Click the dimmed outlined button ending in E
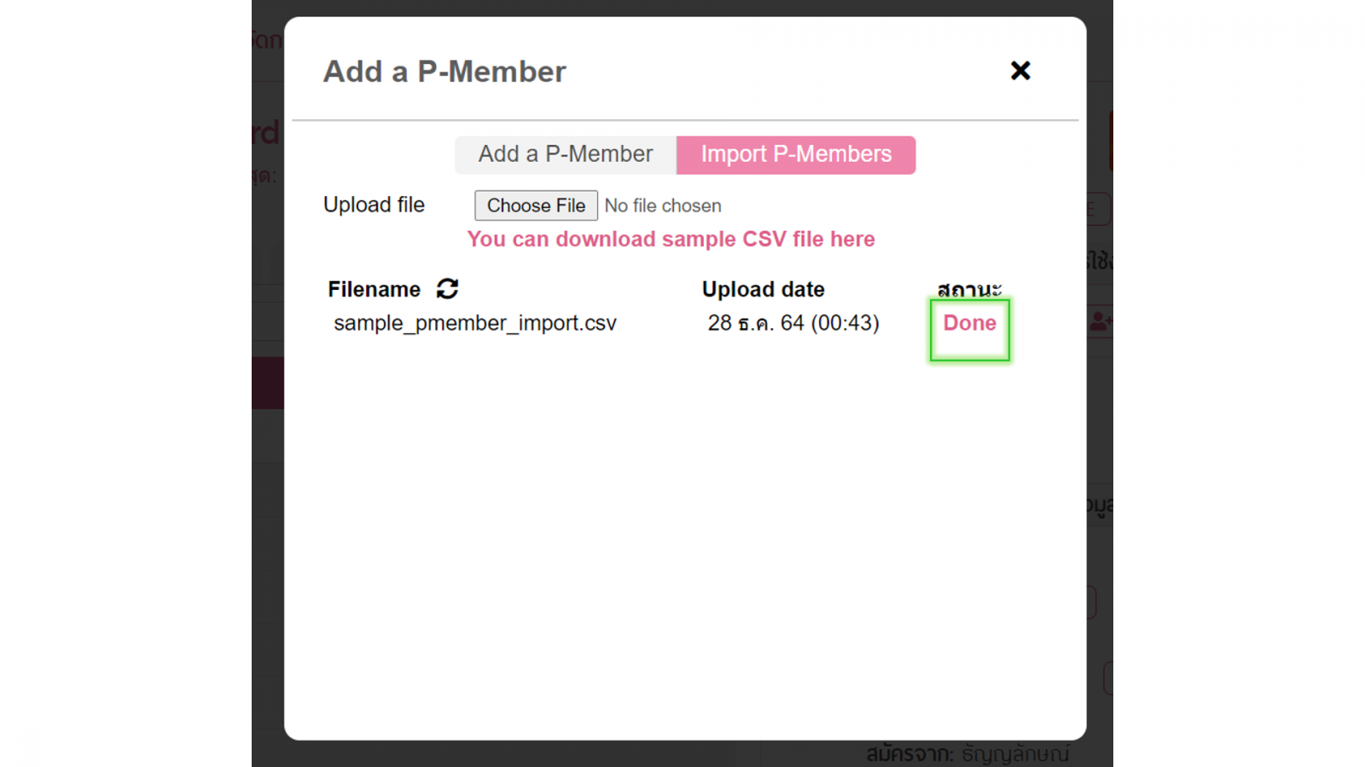Viewport: 1365px width, 767px height. tap(1099, 209)
